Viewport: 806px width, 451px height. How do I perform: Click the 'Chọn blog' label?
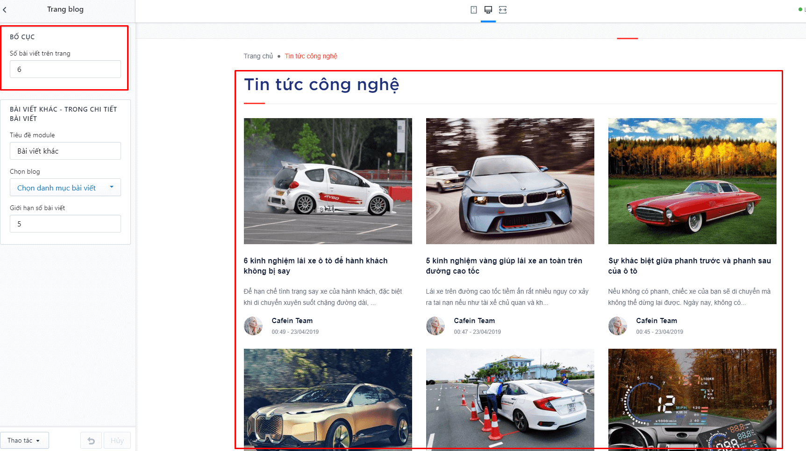[25, 171]
